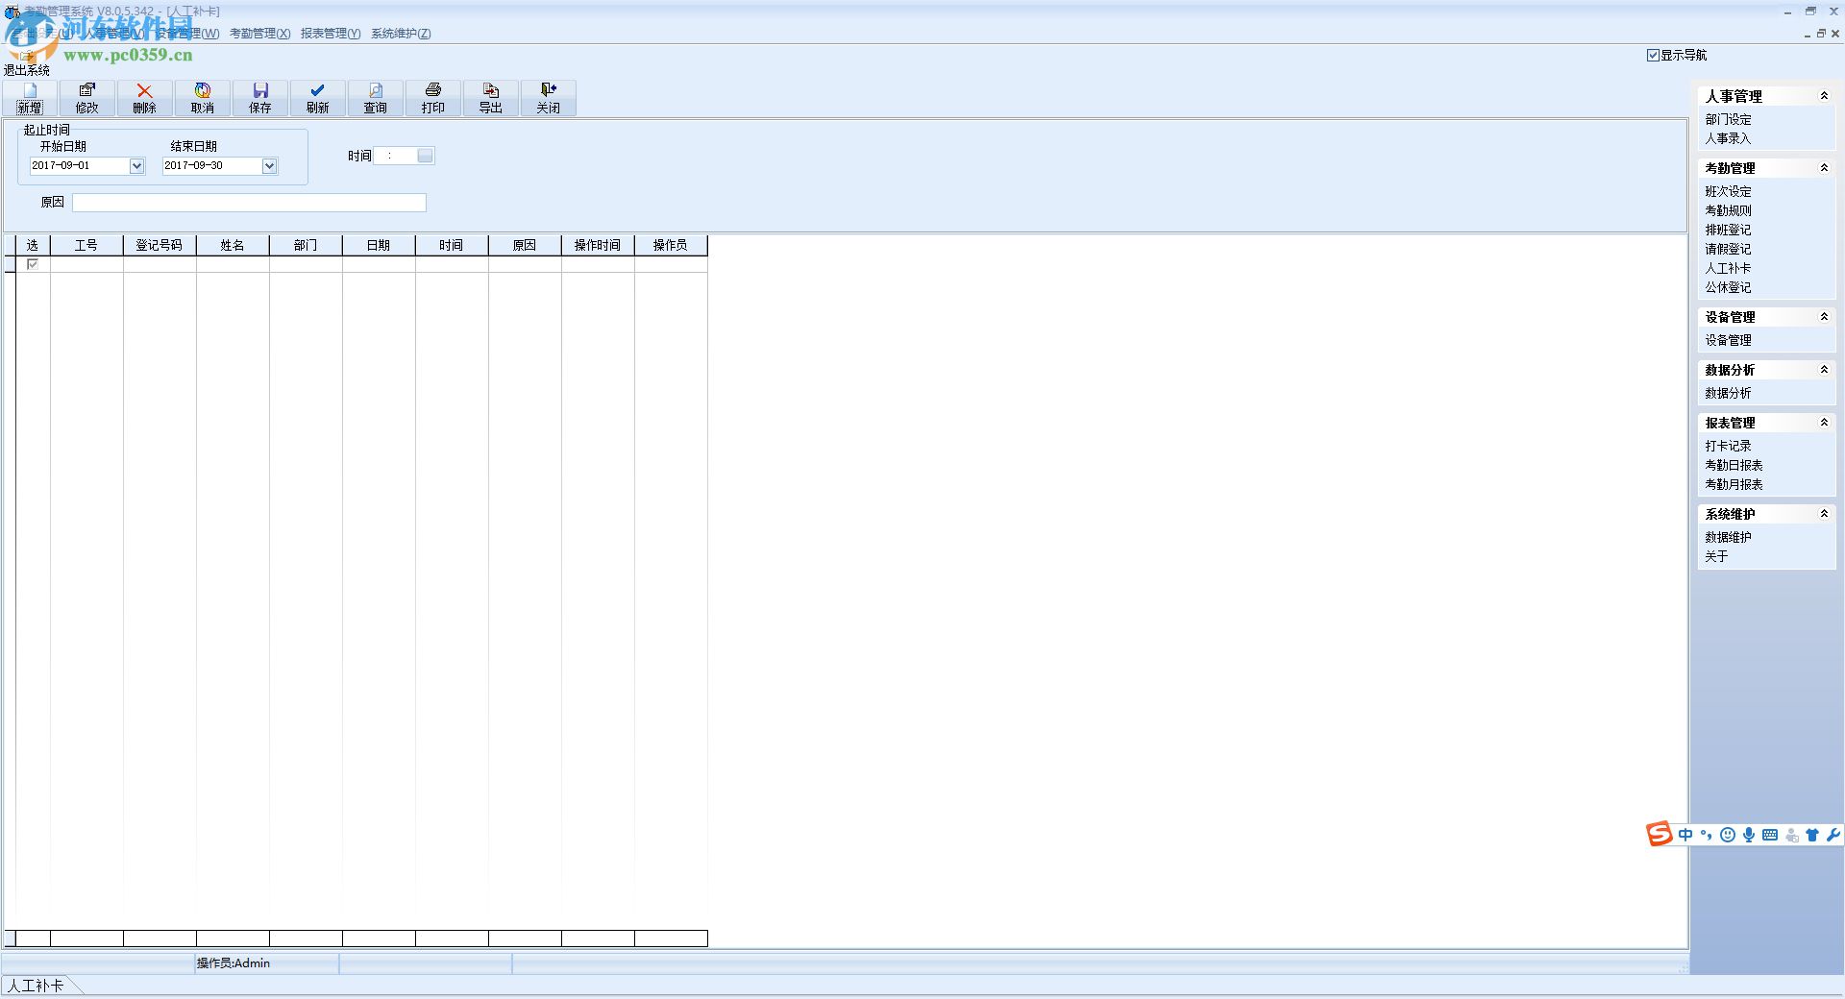Click the 取消 (Cancel) toolbar icon
Screen dimensions: 1845x999
203,90
